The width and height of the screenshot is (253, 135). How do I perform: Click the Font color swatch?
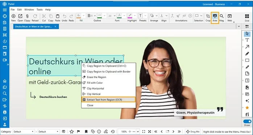119,16
